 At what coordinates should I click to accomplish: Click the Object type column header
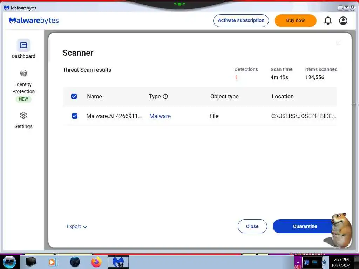click(224, 97)
